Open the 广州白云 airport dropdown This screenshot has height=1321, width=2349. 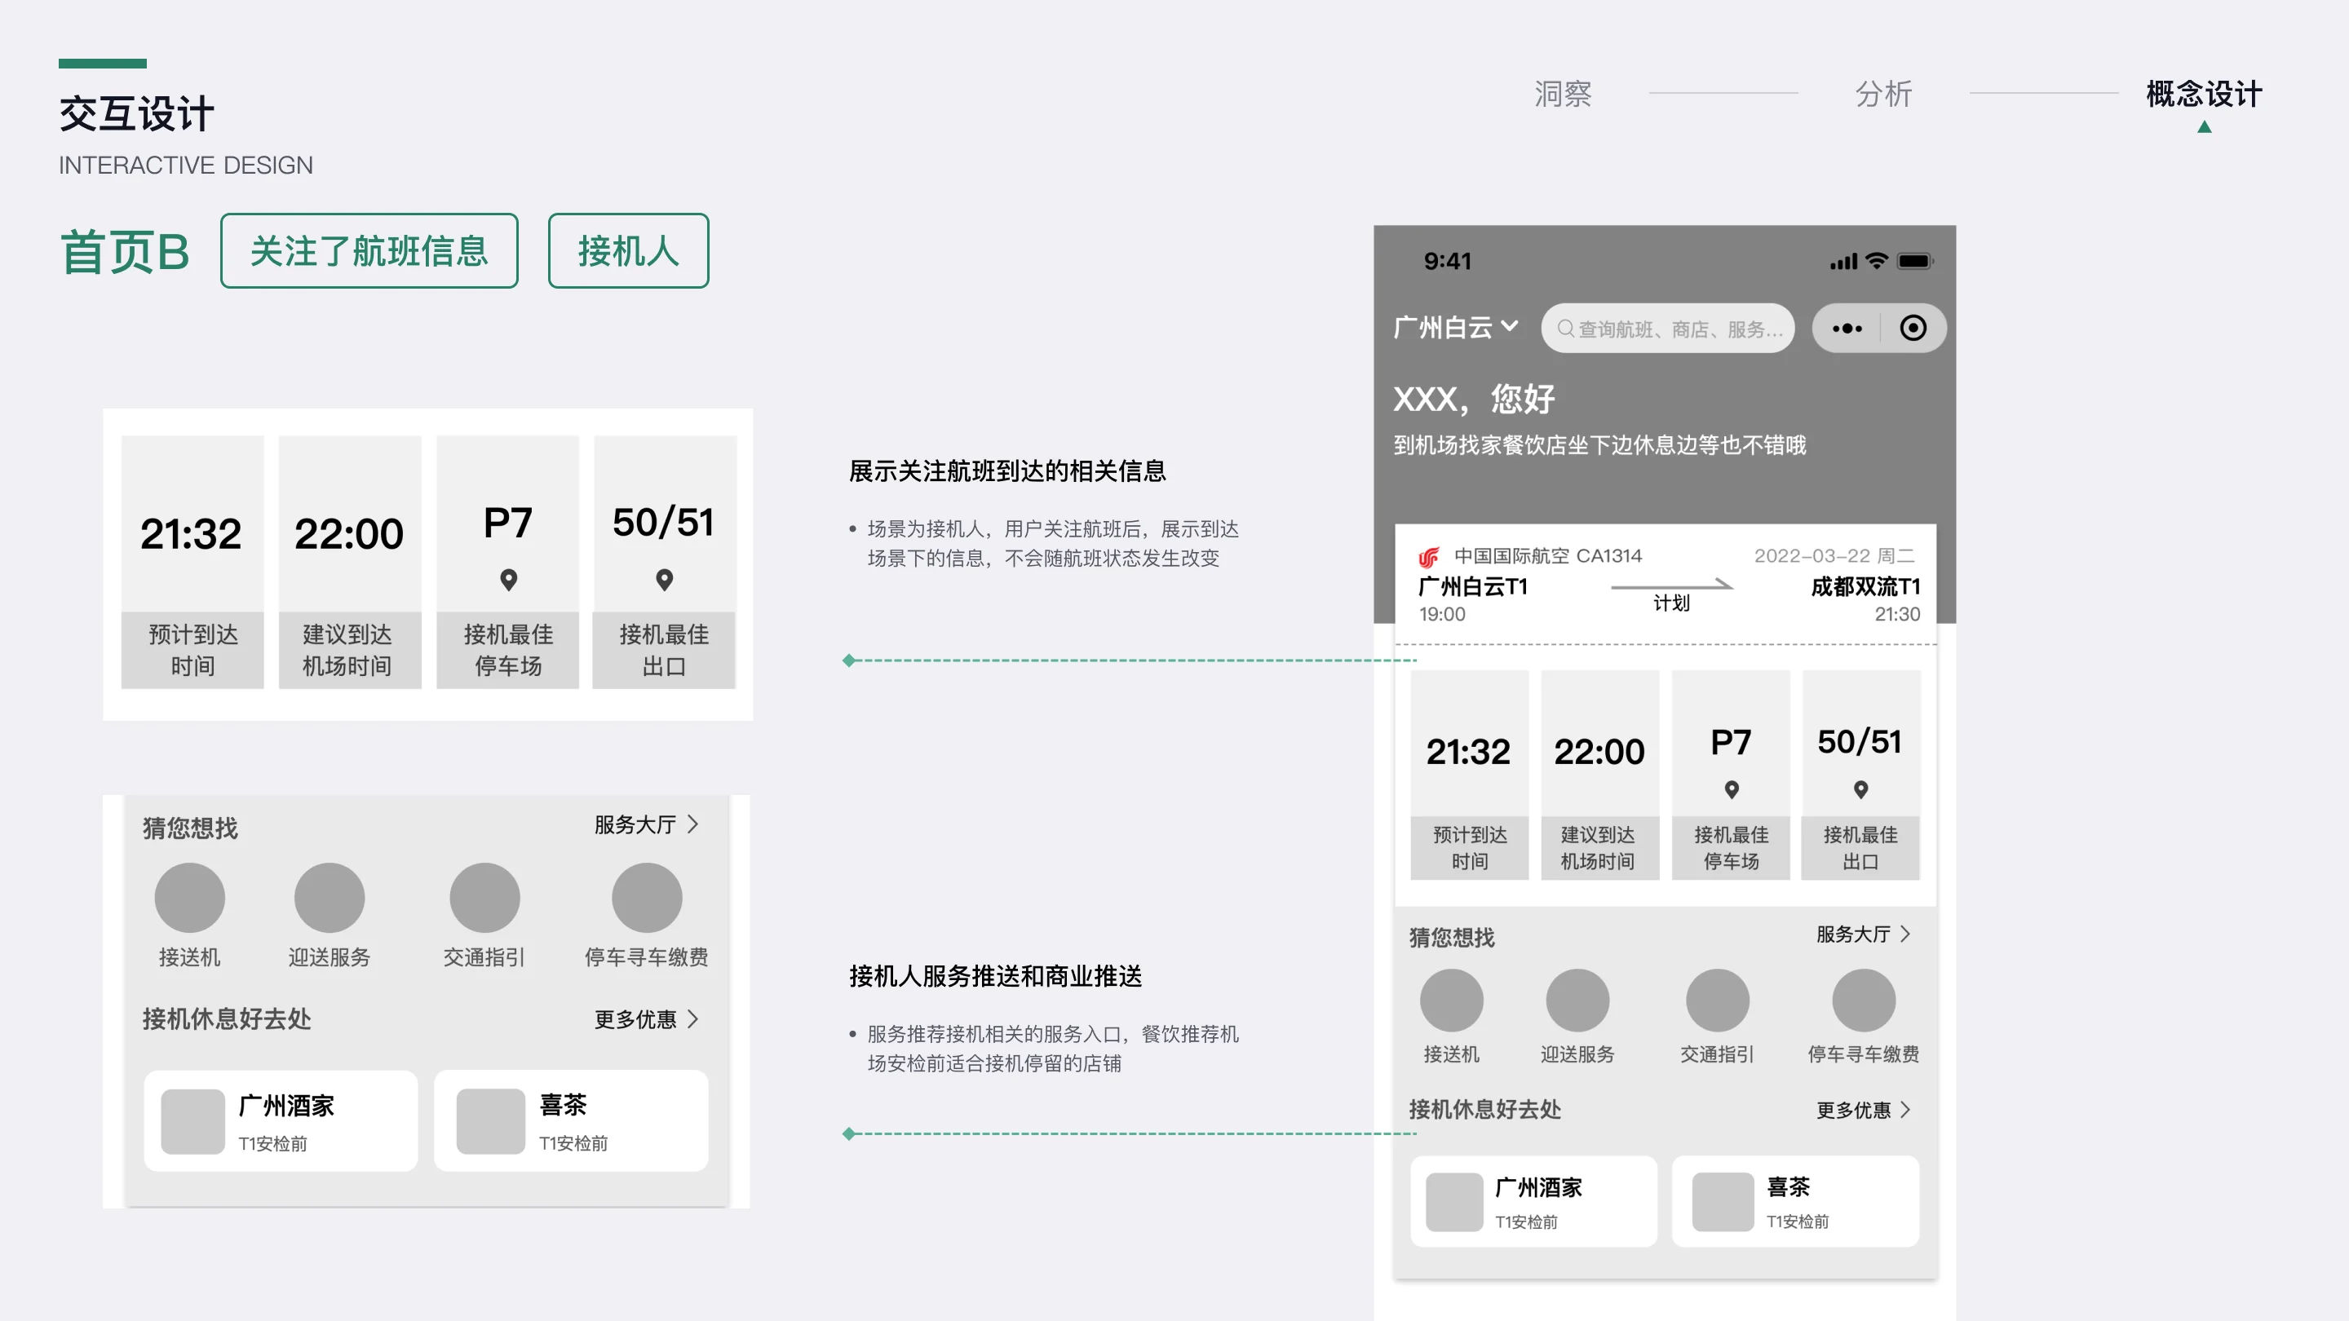pos(1455,327)
